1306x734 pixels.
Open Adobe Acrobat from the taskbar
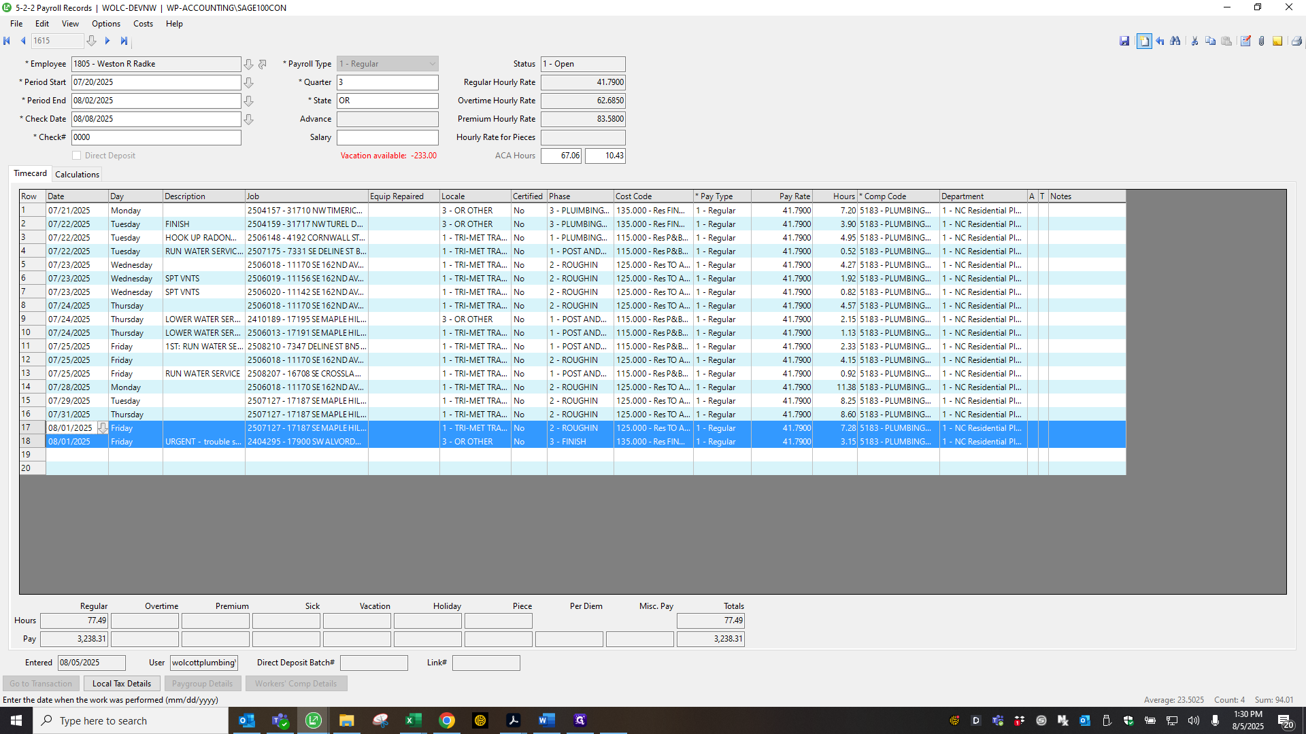[513, 720]
